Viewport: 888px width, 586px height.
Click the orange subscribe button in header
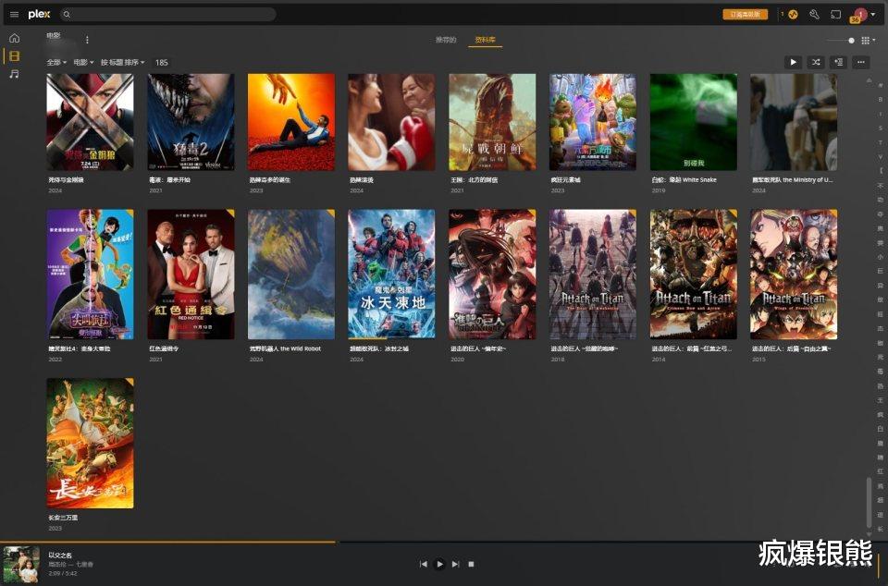(746, 14)
